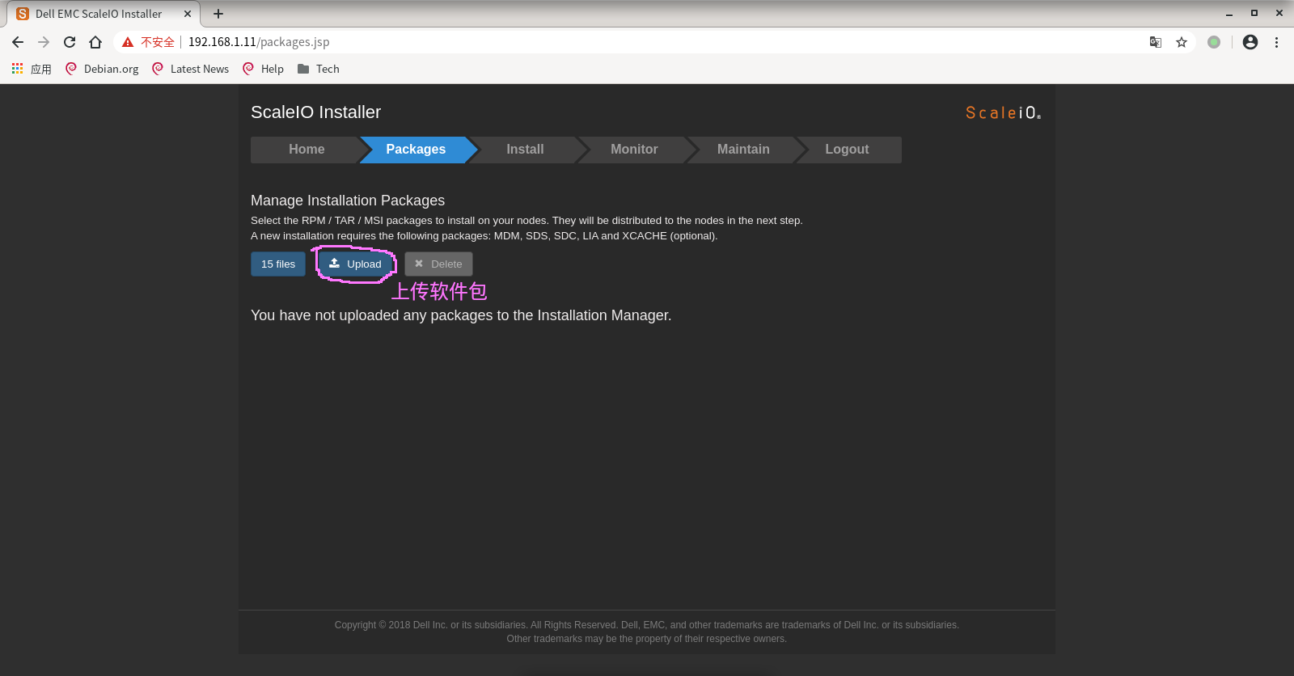
Task: Open Chrome three-dot menu
Action: pos(1276,42)
